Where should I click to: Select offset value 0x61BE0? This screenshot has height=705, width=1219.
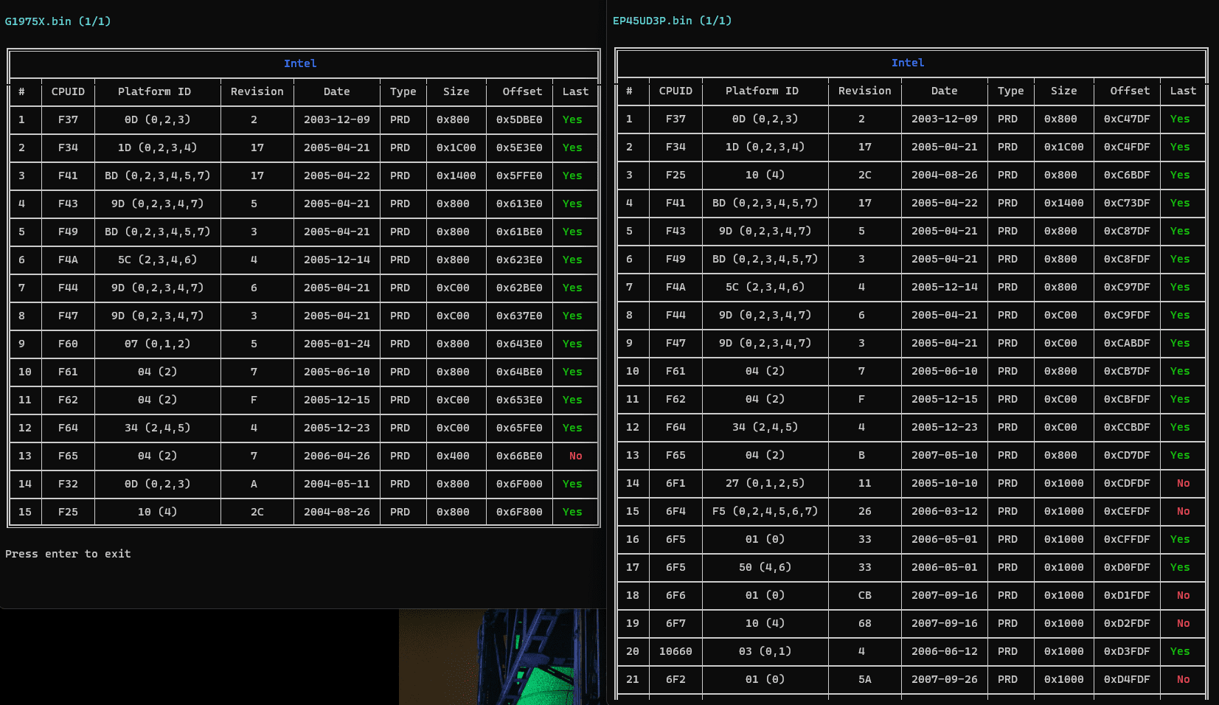[x=519, y=232]
